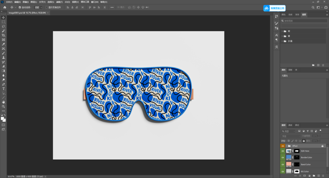The width and height of the screenshot is (329, 178).
Task: Expand the 树 pattern folder
Action: pos(282,31)
